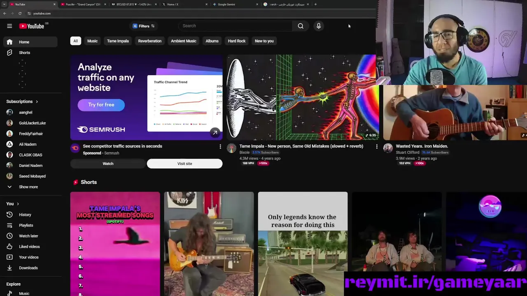Click FreddyFairhair channel avatar
Viewport: 527px width, 296px height.
pyautogui.click(x=9, y=134)
